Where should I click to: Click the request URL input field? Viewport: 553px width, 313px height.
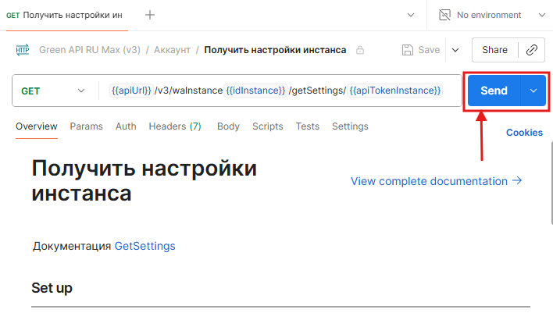coord(280,91)
